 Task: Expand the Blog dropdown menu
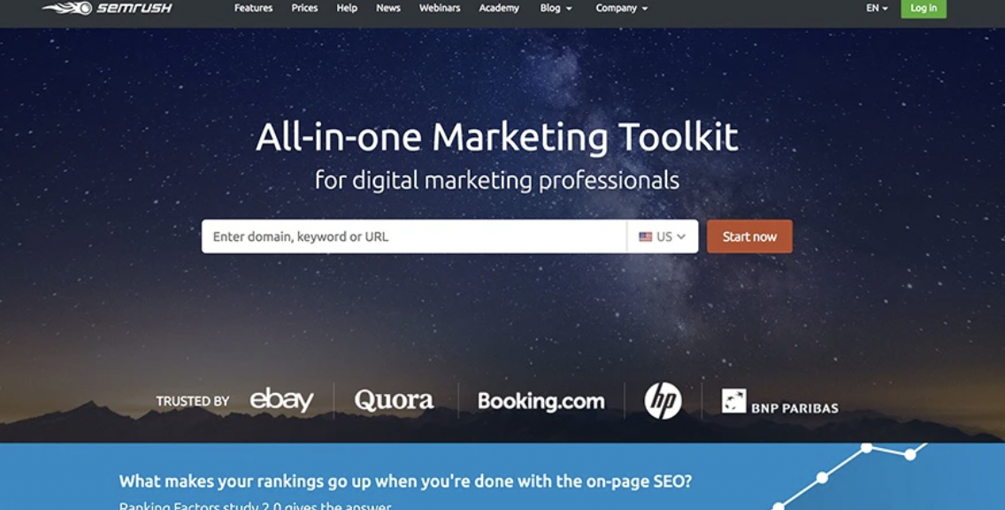coord(556,8)
